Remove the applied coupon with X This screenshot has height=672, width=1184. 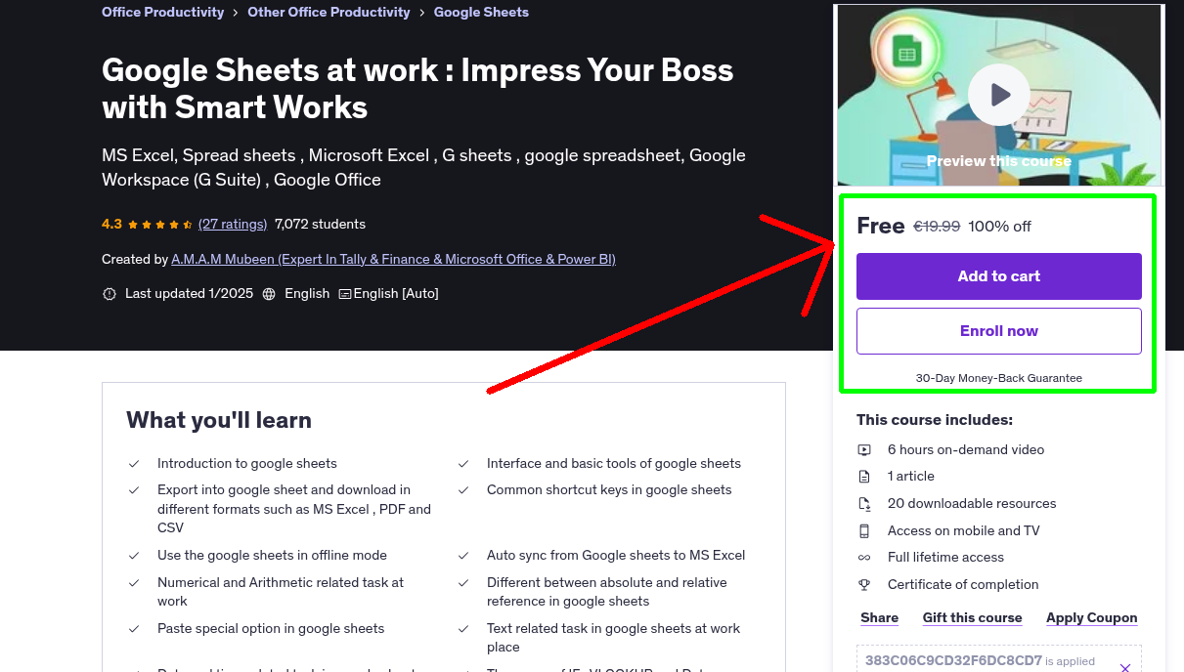pos(1125,668)
